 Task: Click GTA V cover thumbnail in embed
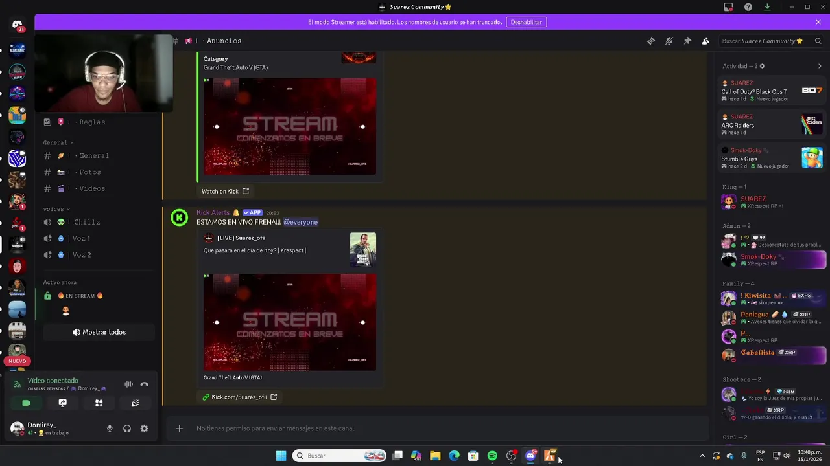(x=362, y=250)
